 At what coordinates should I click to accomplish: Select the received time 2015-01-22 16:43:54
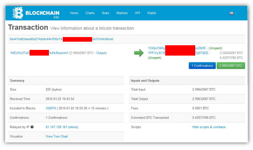60,99
